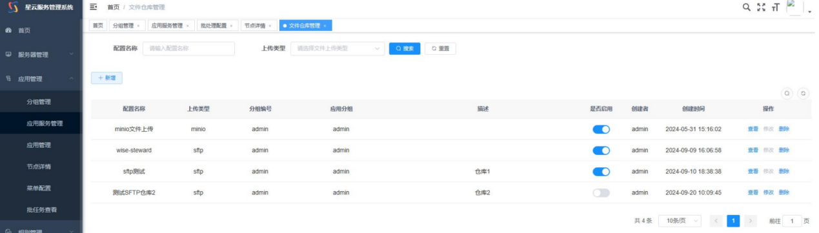Disable the wise-steward enable switch
Viewport: 819px width, 233px height.
tap(601, 150)
